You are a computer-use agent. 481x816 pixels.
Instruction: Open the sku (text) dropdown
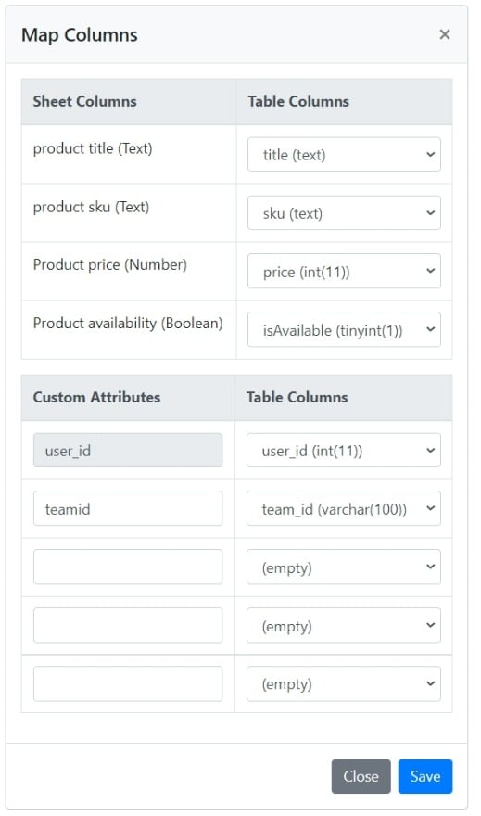click(x=344, y=213)
